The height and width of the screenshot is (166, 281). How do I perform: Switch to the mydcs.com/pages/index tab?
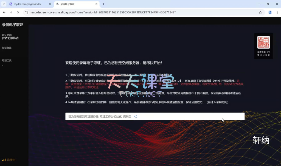27,4
